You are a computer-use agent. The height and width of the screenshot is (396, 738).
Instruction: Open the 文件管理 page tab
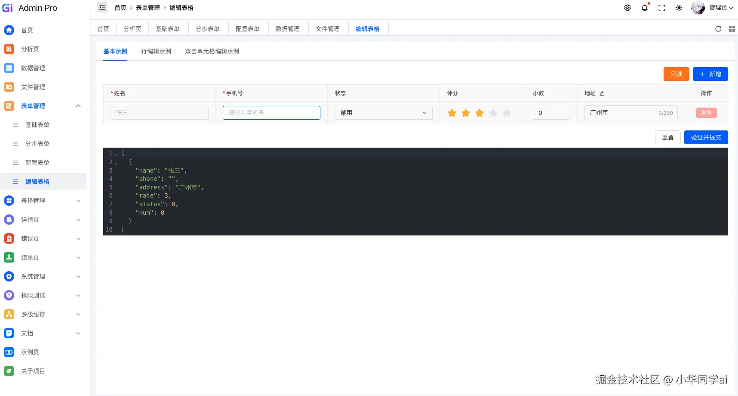coord(328,29)
